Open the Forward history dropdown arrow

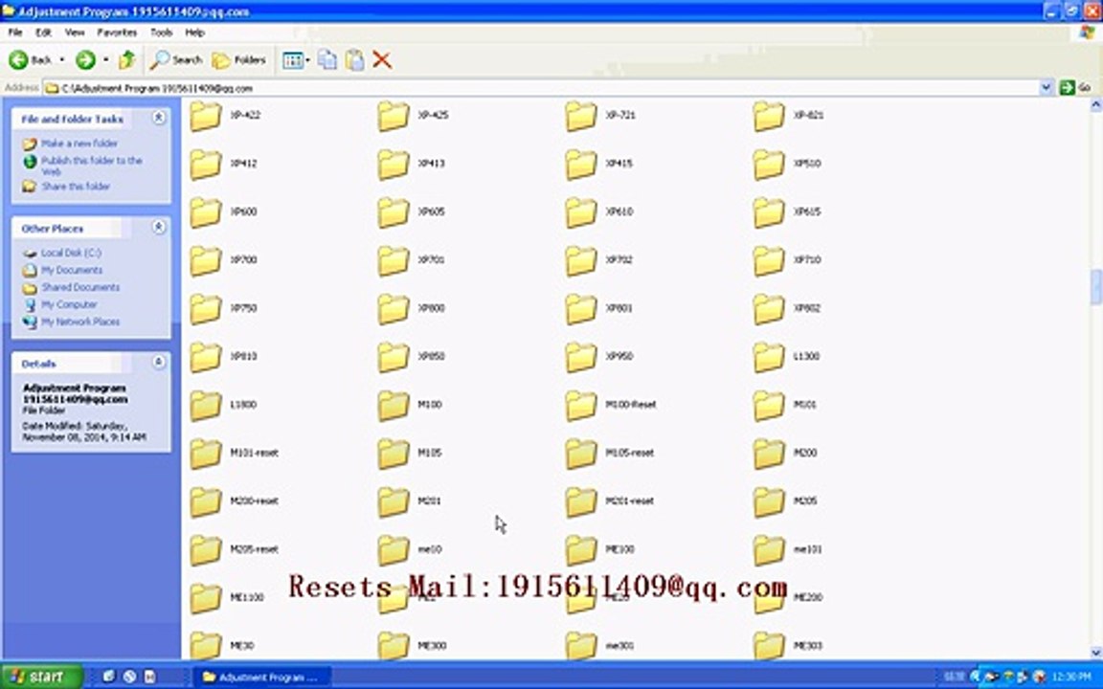105,60
